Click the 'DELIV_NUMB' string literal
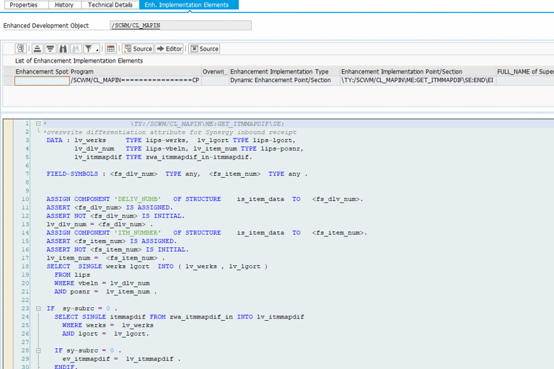 138,199
